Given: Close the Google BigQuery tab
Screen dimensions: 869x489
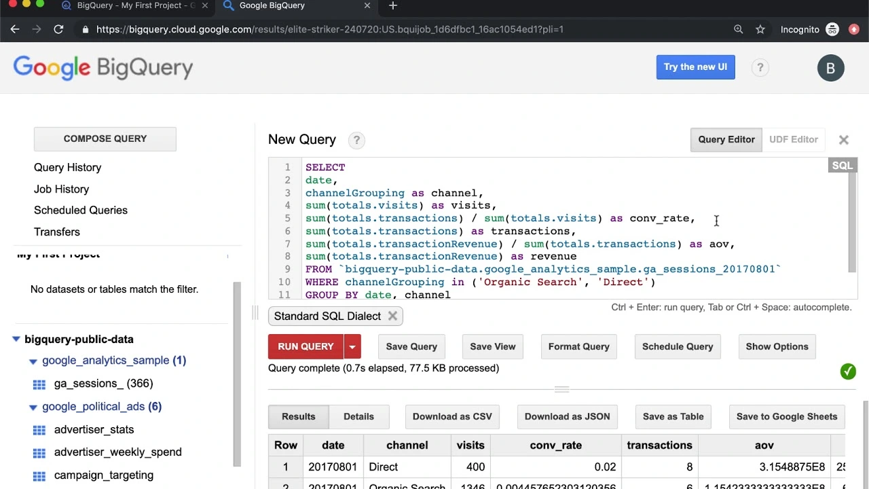Looking at the screenshot, I should [367, 5].
